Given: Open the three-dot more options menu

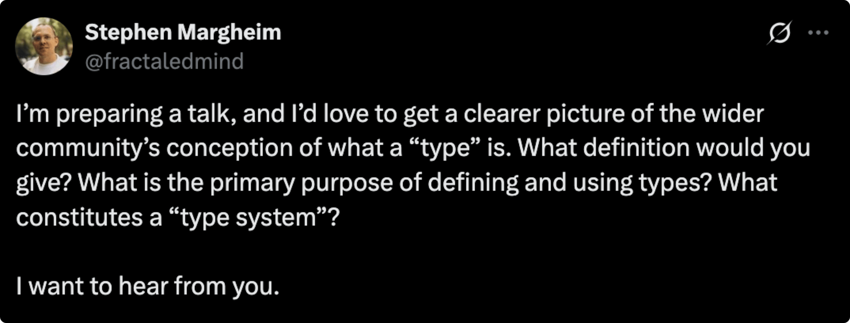Looking at the screenshot, I should tap(818, 32).
